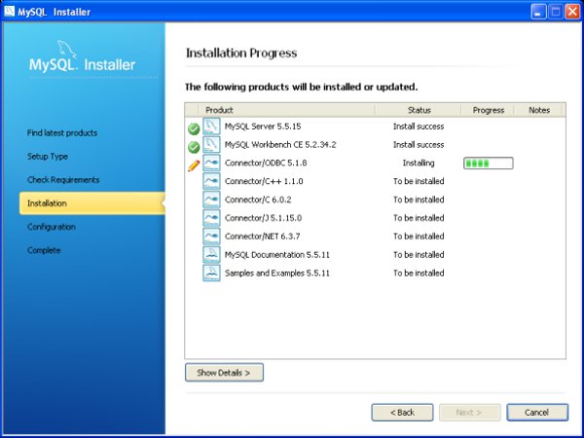Select the Setup Type step
The width and height of the screenshot is (584, 438).
(x=48, y=157)
